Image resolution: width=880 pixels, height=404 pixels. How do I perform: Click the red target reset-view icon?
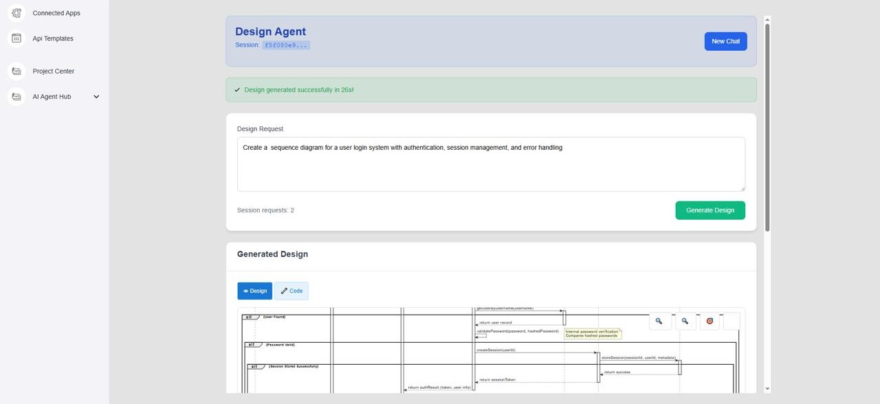pyautogui.click(x=709, y=321)
